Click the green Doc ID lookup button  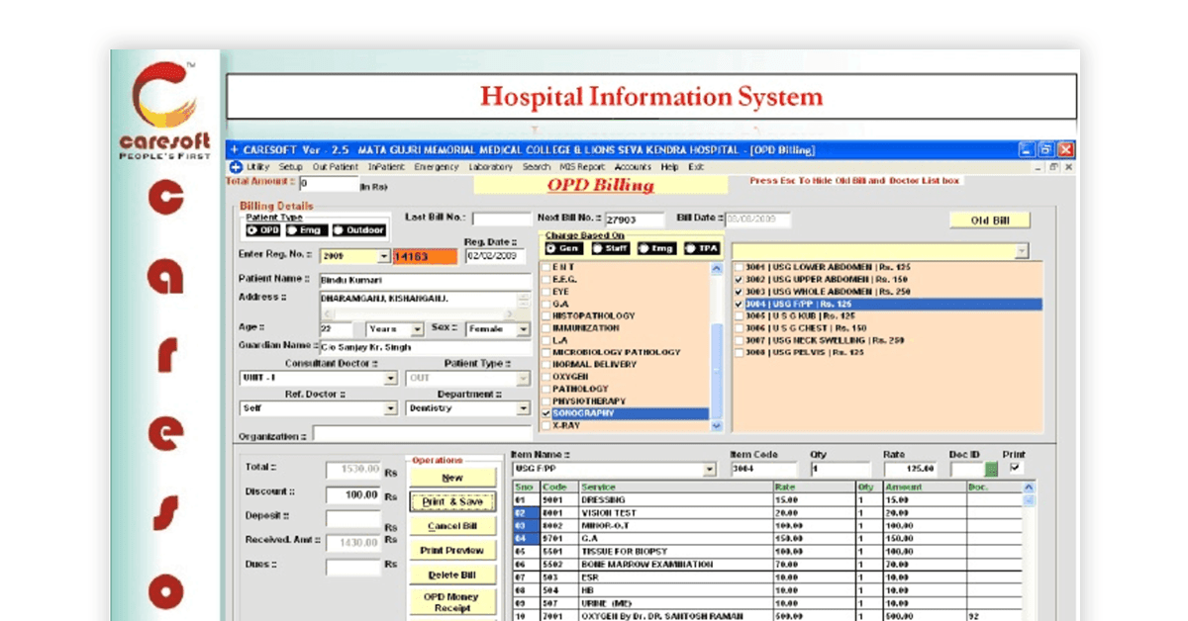pyautogui.click(x=992, y=470)
